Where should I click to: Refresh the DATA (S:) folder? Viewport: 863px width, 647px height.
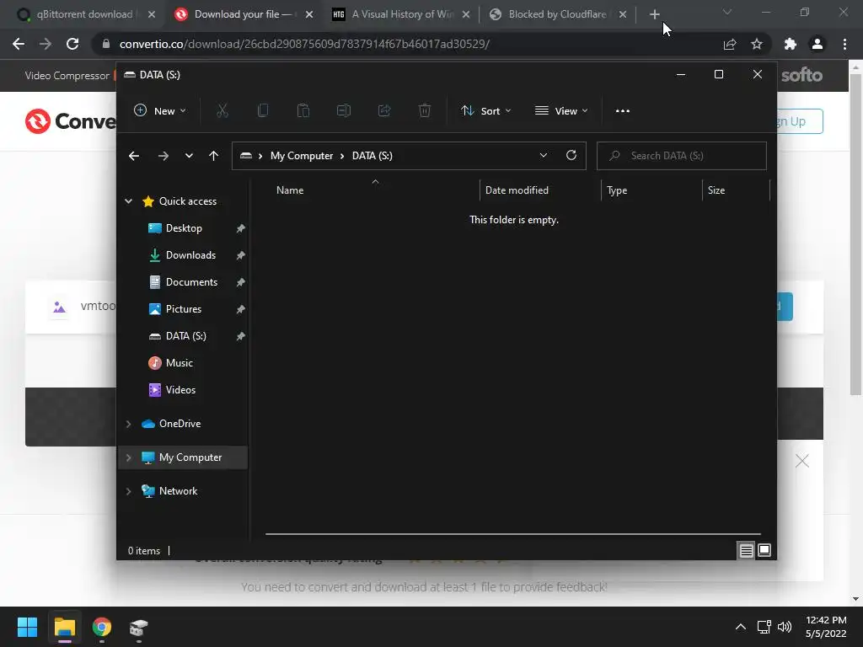point(571,155)
